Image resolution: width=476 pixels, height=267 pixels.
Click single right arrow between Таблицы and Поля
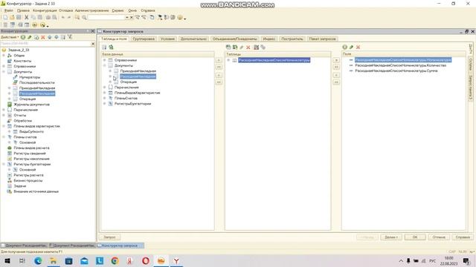336,60
